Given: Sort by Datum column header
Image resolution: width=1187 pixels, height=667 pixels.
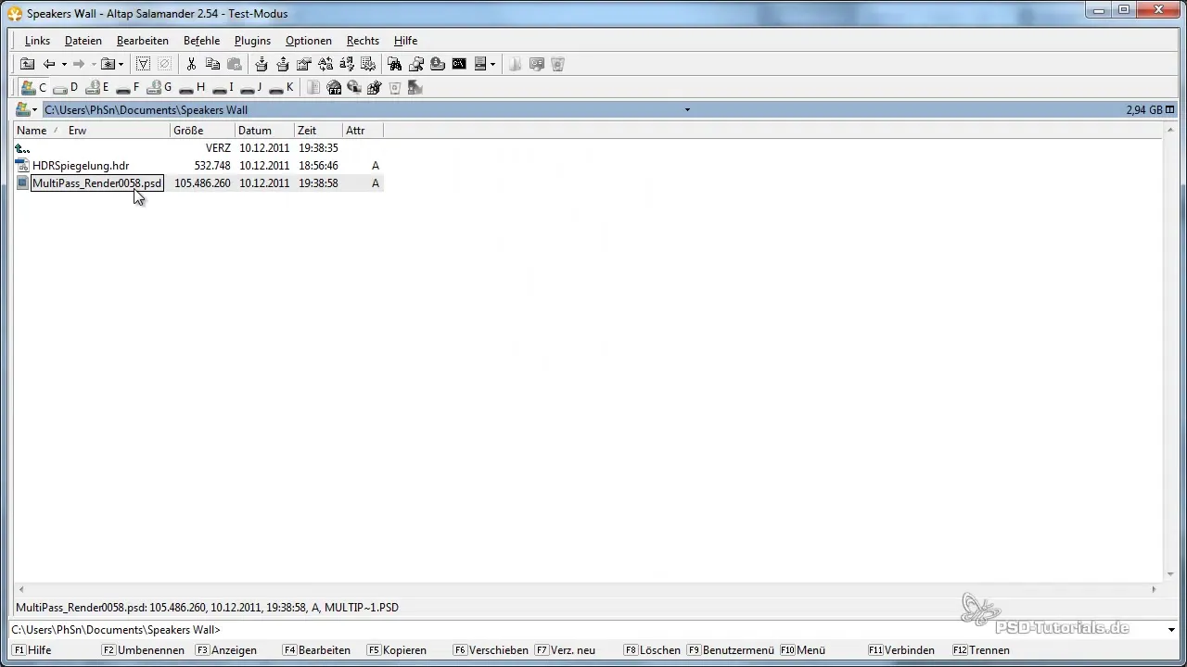Looking at the screenshot, I should pos(264,131).
